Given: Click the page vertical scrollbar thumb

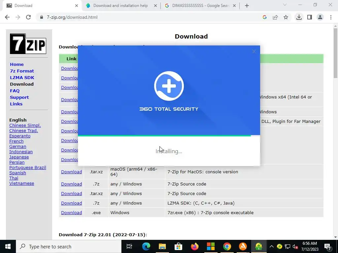Looking at the screenshot, I should tap(335, 53).
